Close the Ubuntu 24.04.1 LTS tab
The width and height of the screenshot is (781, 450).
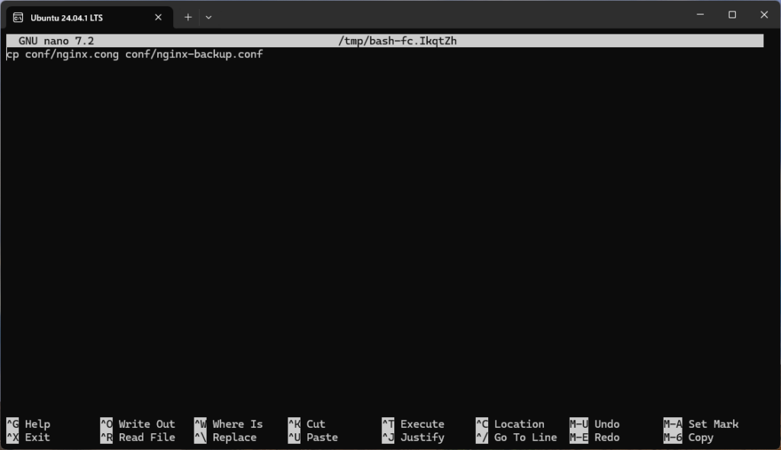pos(159,18)
